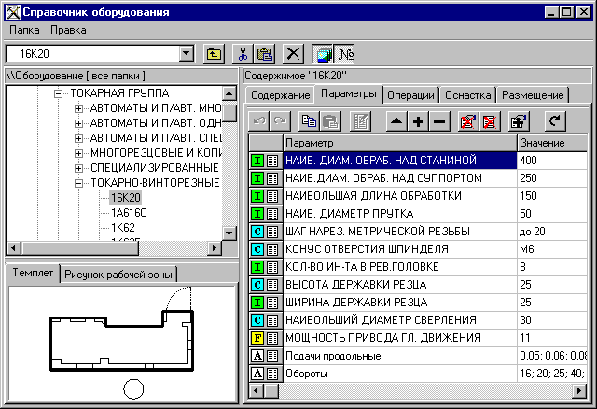Click list icon of КОНУС ОТВЕРСТИЯ ШПИНДЕЛЯ row

click(x=272, y=249)
